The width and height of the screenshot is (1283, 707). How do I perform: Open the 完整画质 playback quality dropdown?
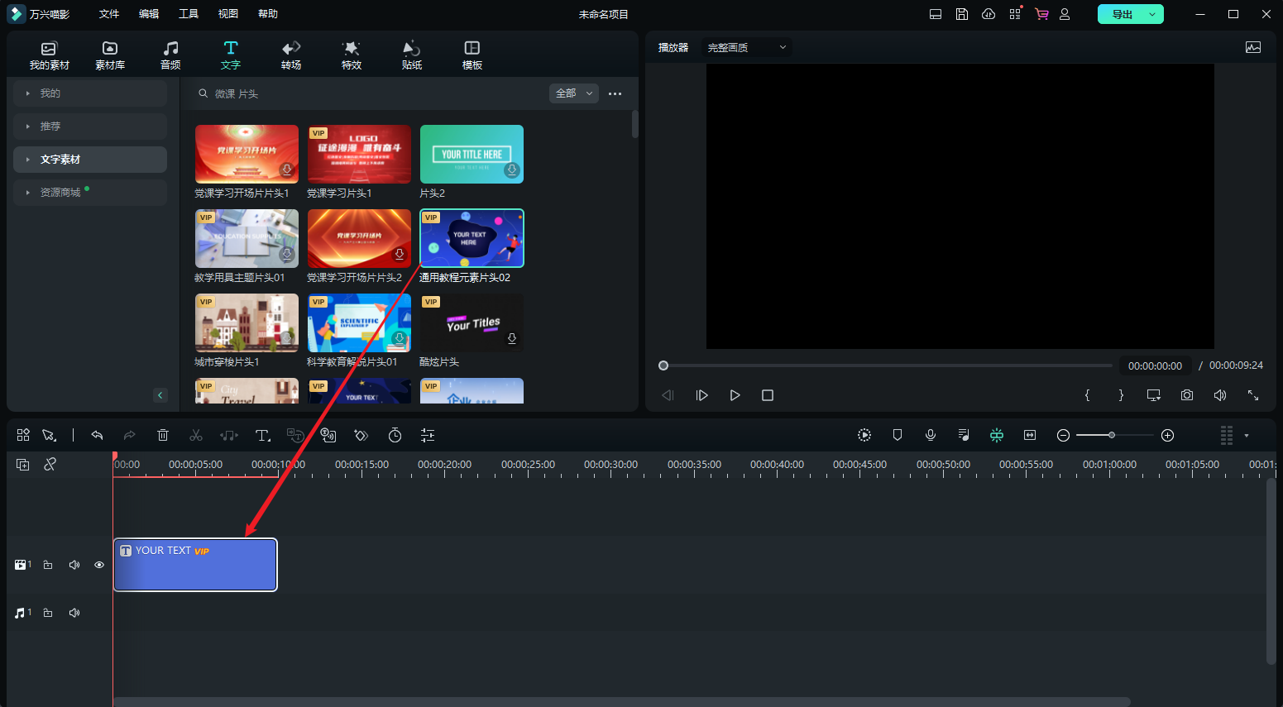point(746,47)
